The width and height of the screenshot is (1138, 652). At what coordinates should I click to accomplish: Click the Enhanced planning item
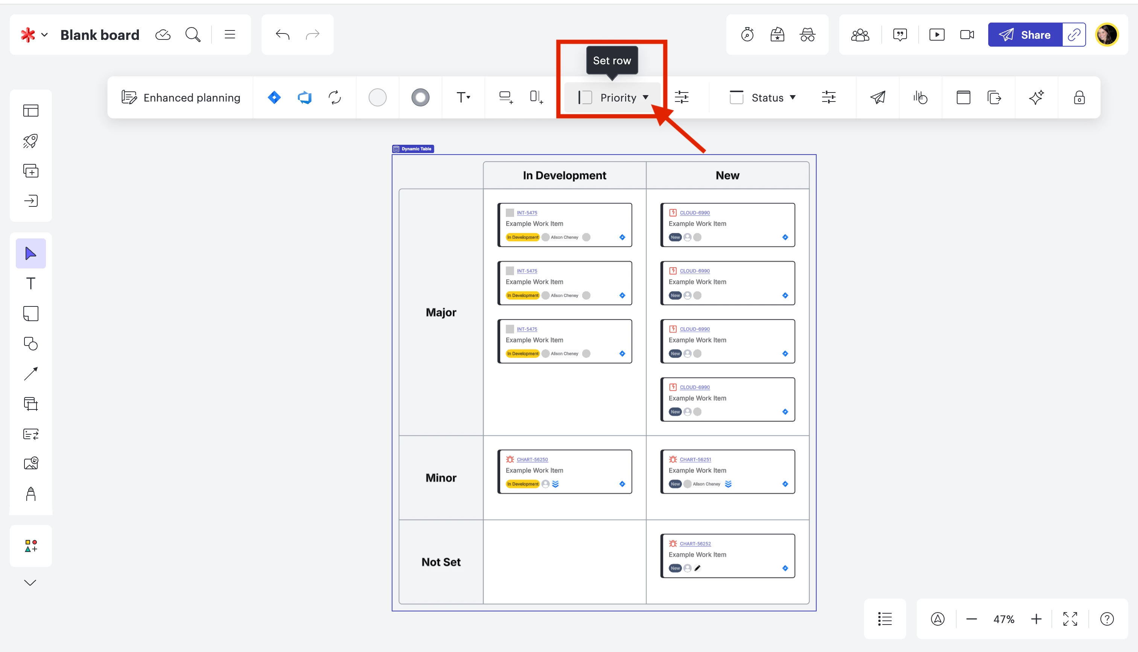181,97
